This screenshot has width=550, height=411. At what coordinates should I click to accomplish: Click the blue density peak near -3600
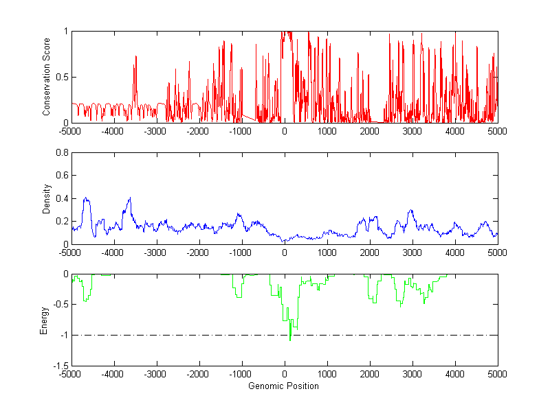(x=129, y=198)
